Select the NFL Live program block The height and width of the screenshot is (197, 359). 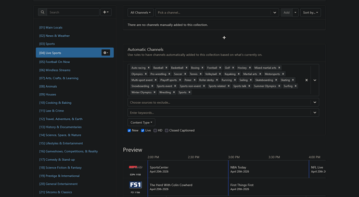(317, 169)
